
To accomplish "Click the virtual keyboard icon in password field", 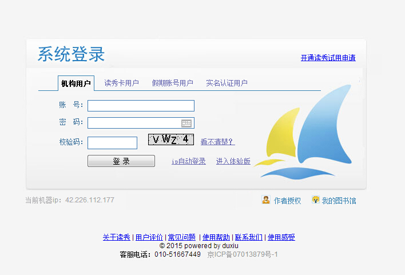I will tap(186, 123).
